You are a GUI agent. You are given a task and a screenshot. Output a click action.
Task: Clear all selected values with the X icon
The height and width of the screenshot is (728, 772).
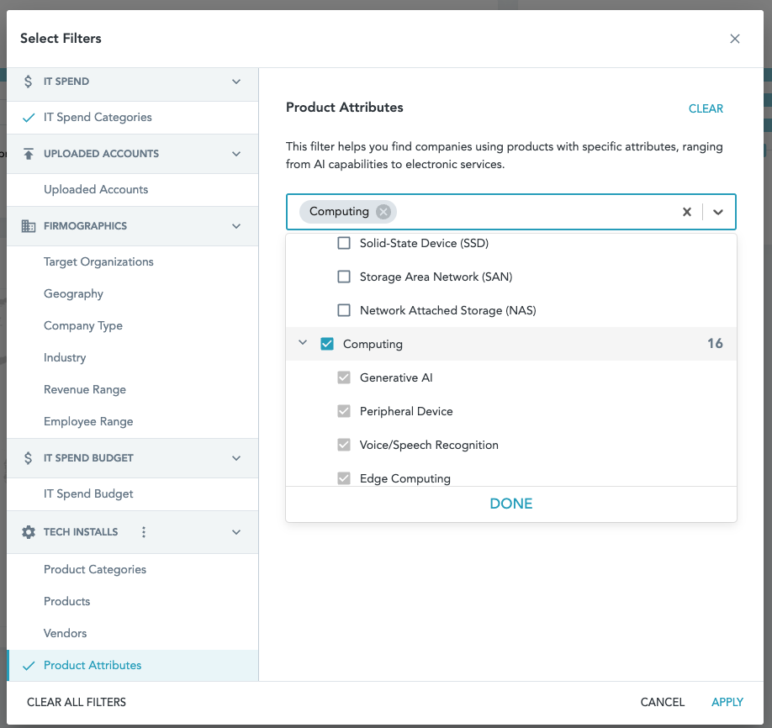(686, 212)
